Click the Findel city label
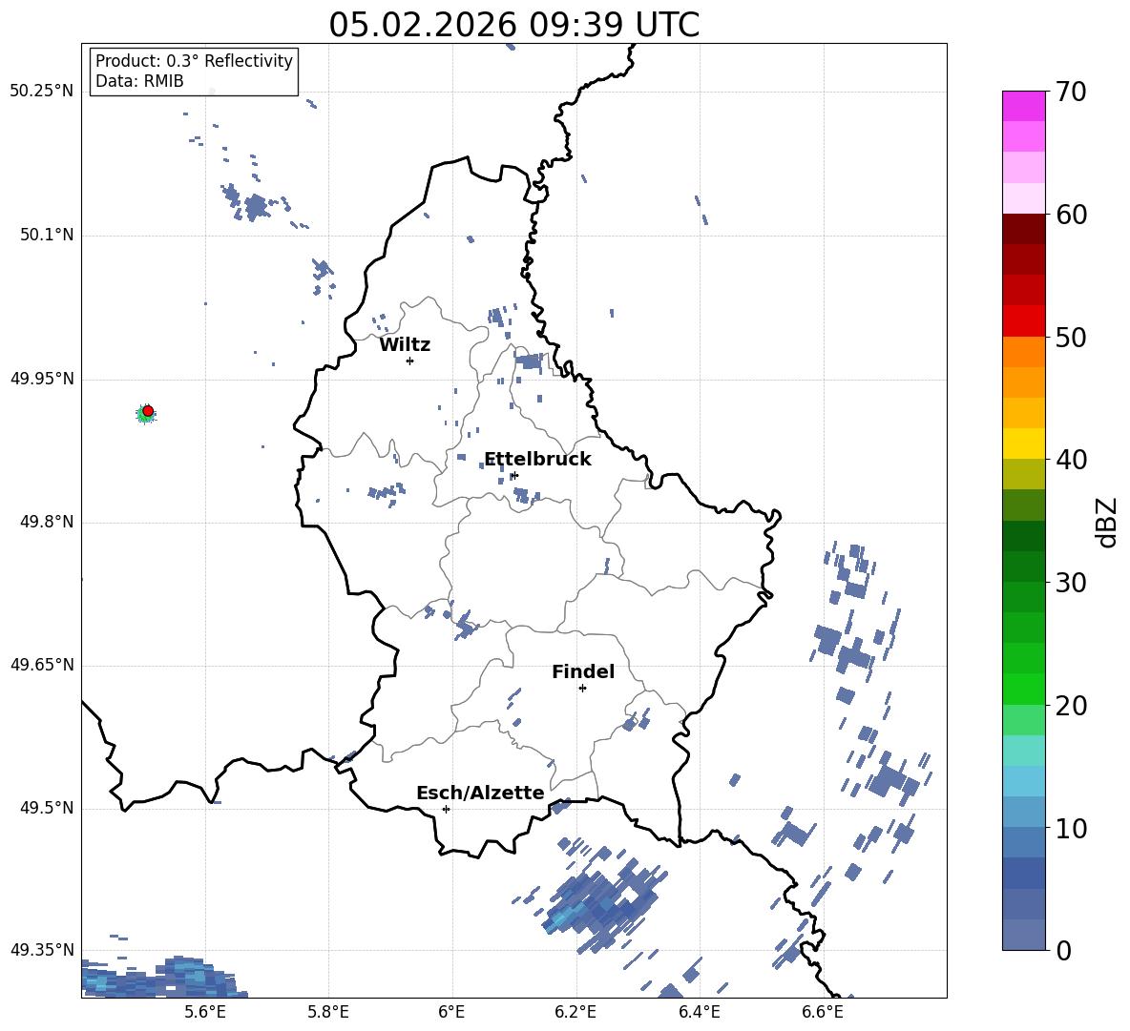The image size is (1130, 1031). [x=583, y=671]
